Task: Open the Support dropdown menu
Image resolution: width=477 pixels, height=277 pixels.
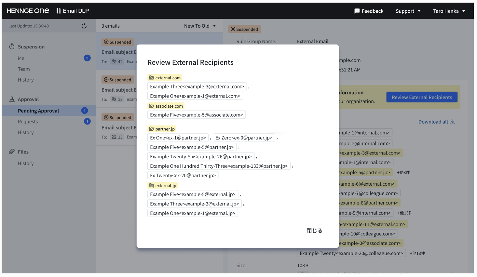Action: [x=408, y=11]
